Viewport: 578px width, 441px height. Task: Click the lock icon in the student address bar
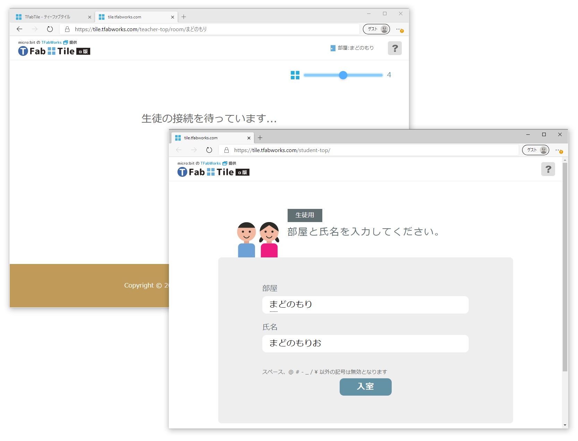tap(226, 150)
